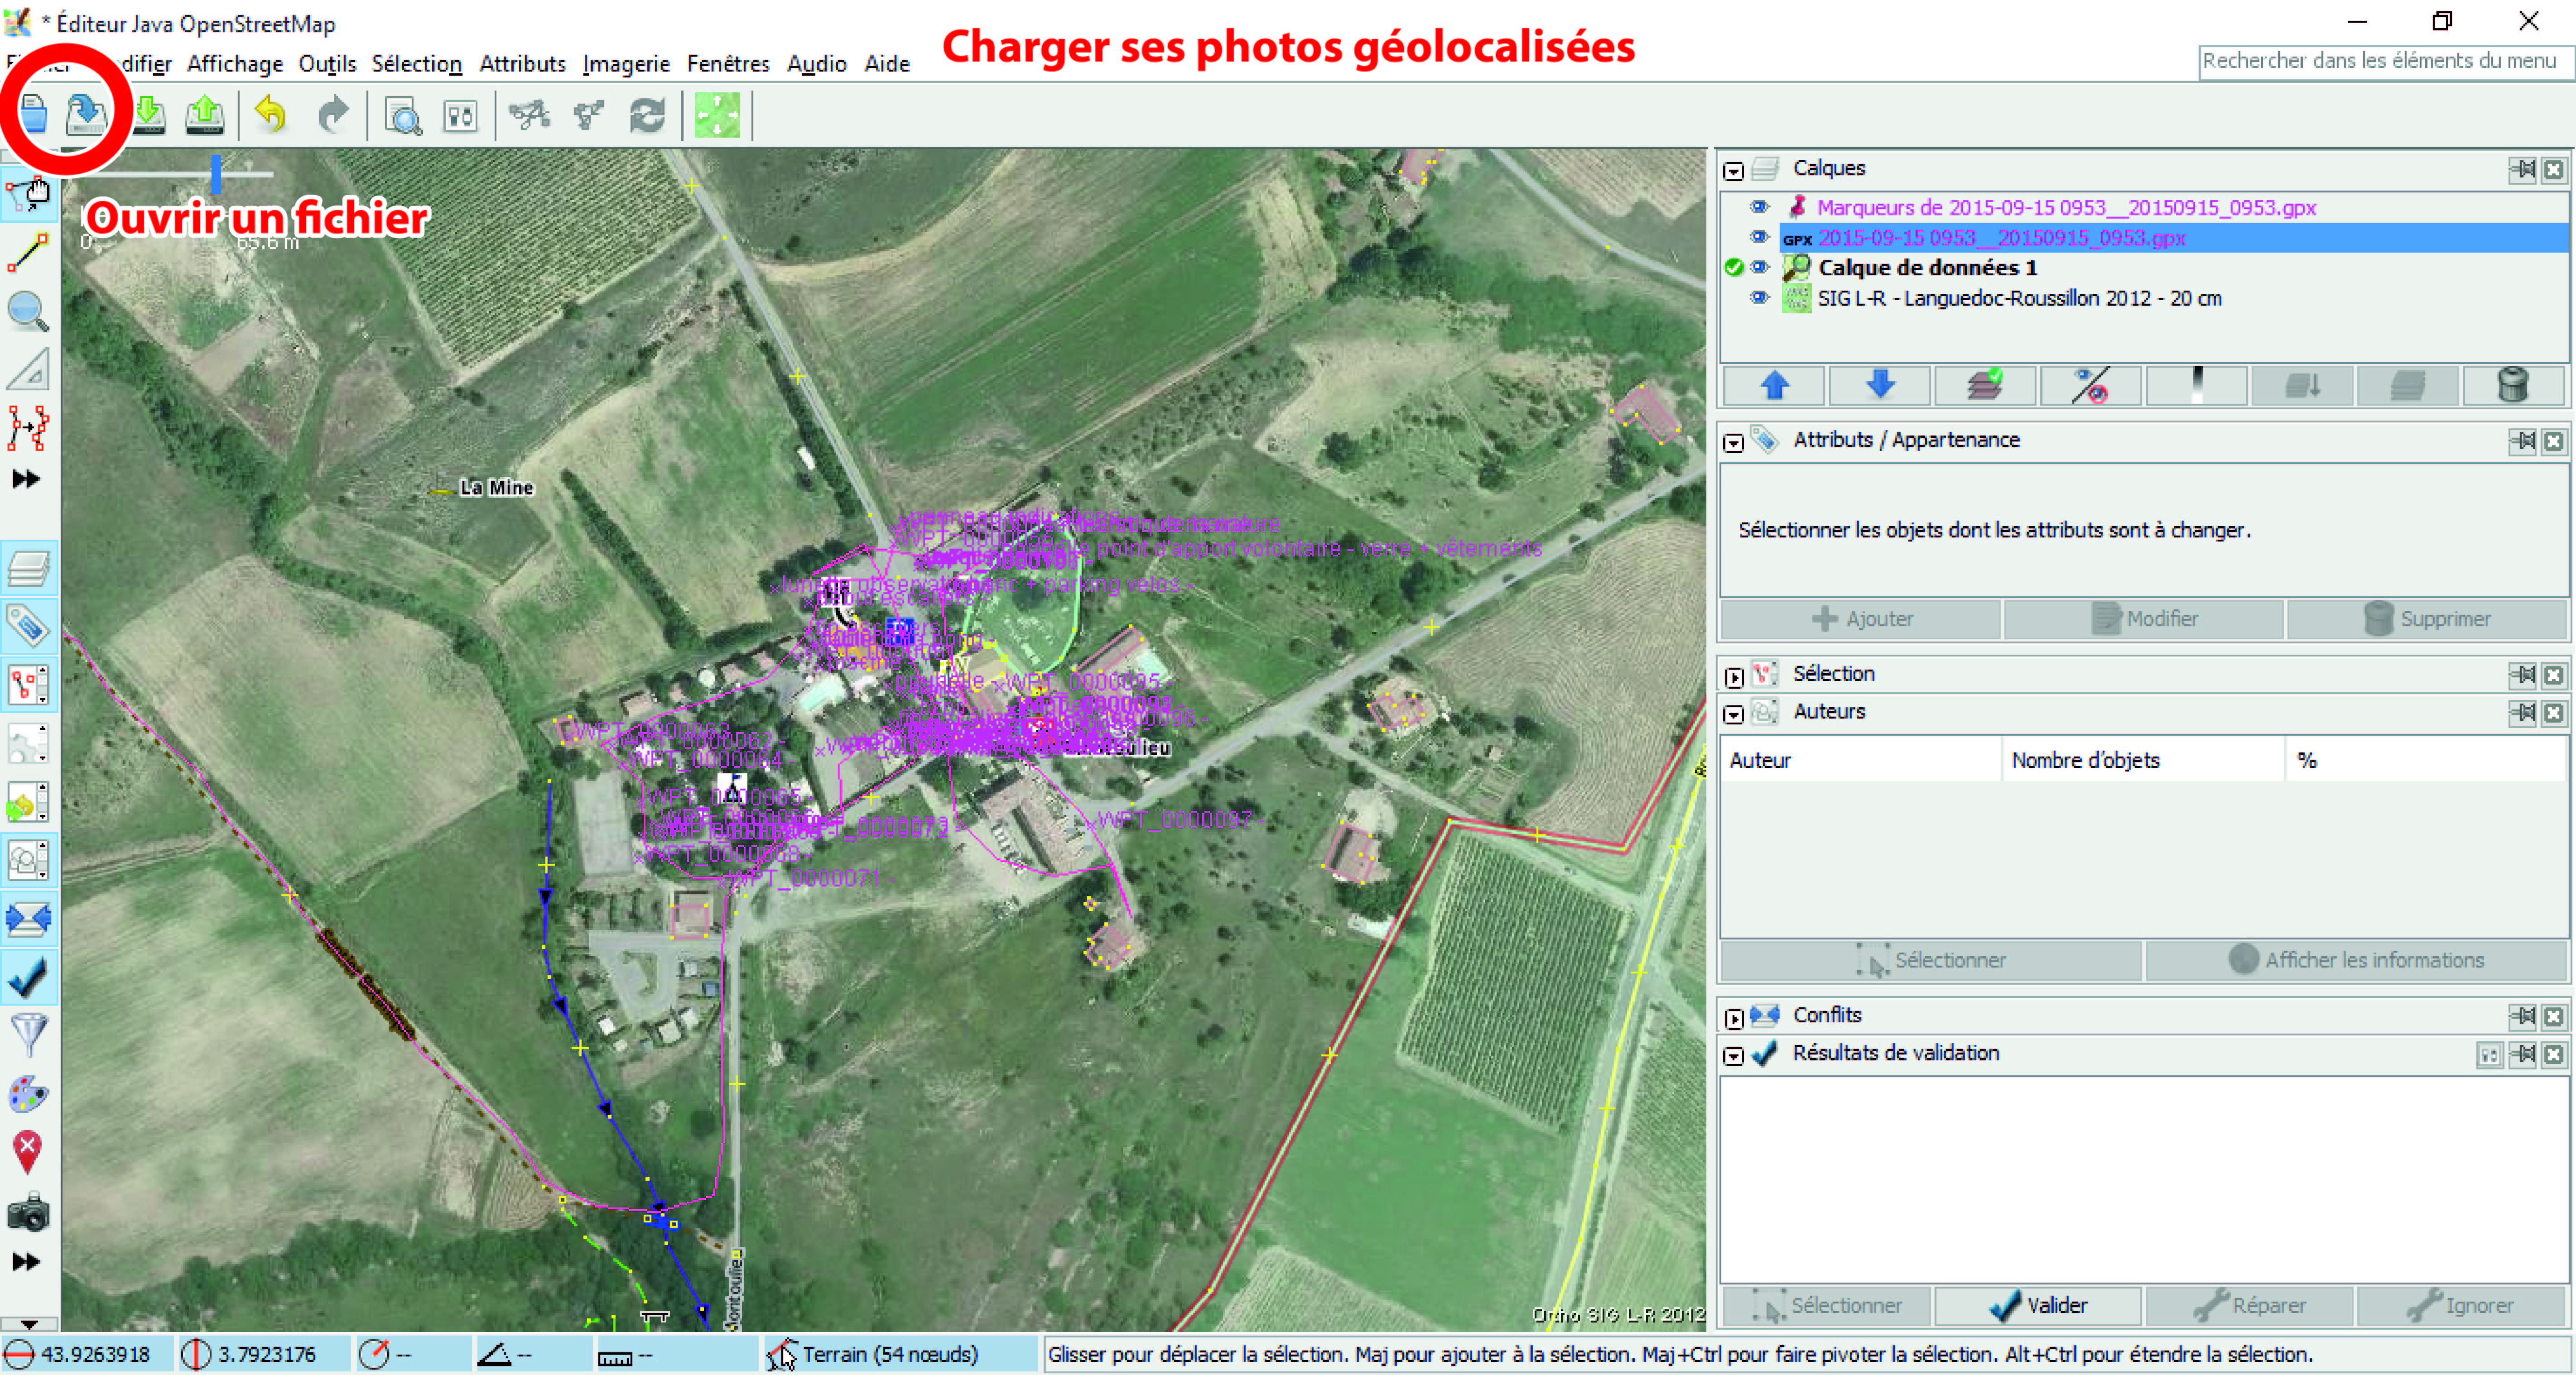Click the upload data icon

pos(205,116)
